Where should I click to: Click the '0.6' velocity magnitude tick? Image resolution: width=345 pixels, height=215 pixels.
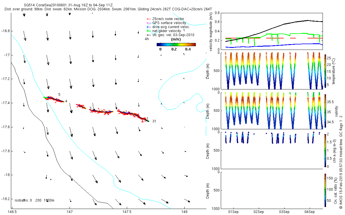coord(218,22)
